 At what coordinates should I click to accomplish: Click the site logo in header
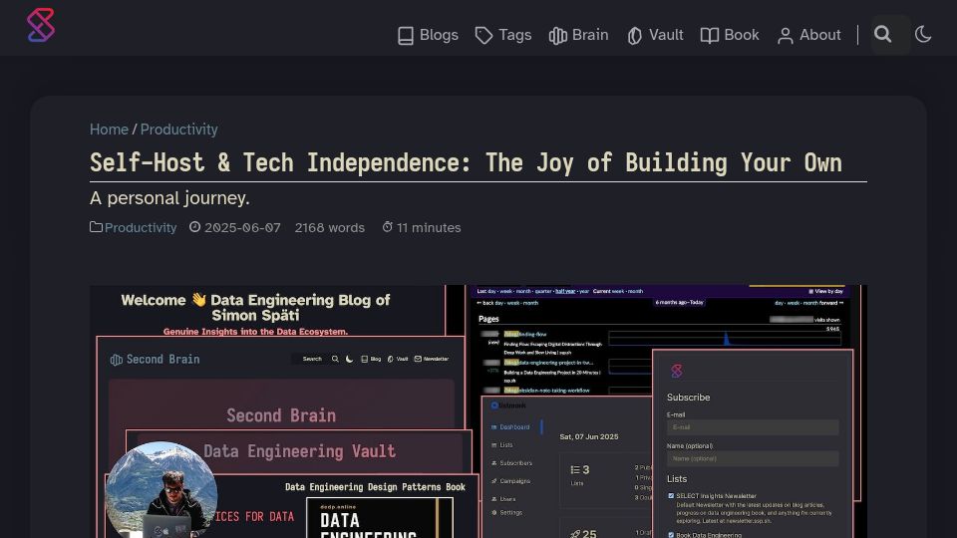[41, 25]
